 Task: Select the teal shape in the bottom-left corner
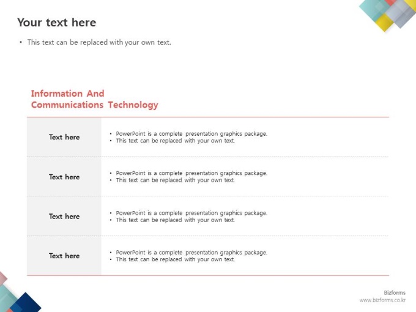(x=6, y=298)
